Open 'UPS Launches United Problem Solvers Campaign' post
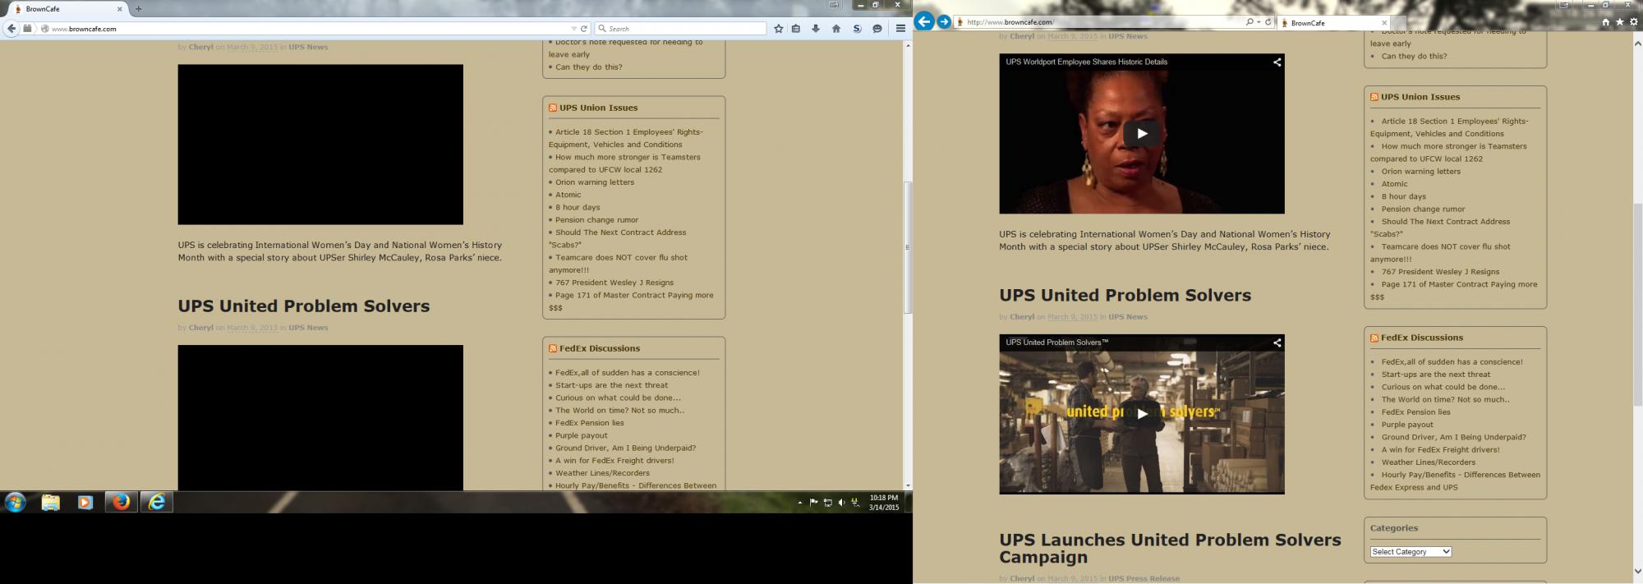 tap(1170, 548)
